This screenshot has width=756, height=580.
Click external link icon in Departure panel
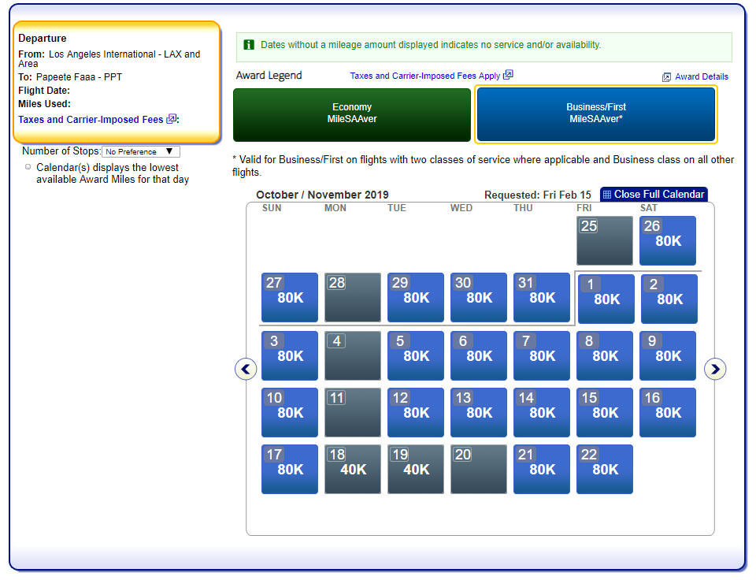(x=171, y=119)
